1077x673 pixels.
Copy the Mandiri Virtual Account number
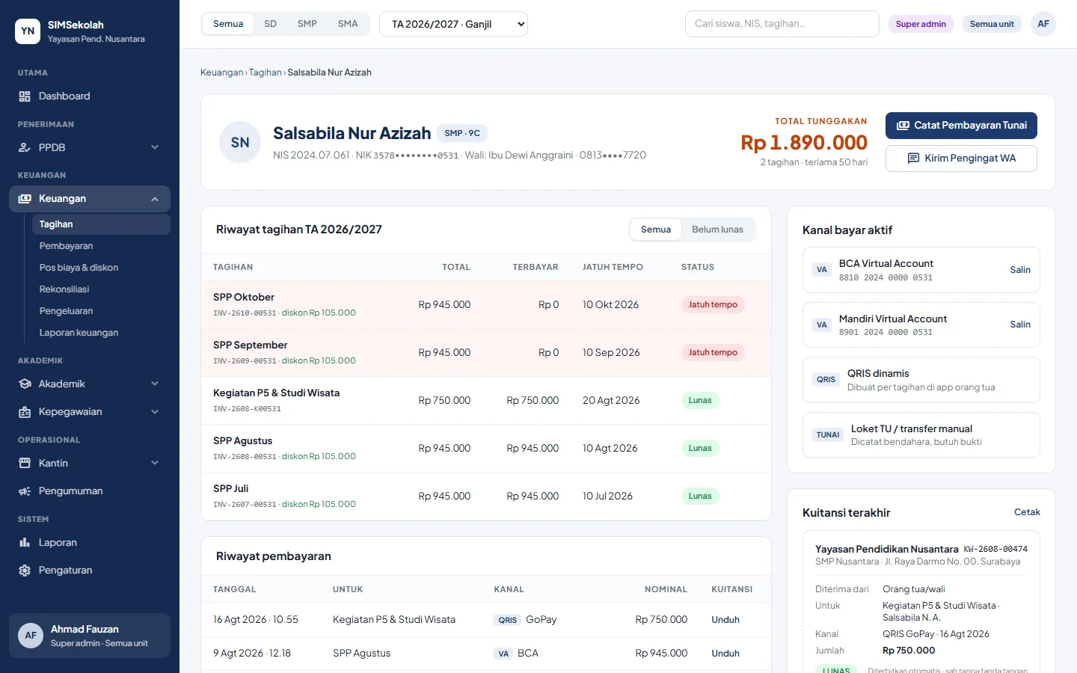point(1020,325)
